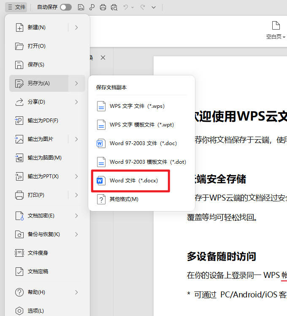Toggle the 自动保存 switch
The height and width of the screenshot is (316, 287).
tap(66, 7)
